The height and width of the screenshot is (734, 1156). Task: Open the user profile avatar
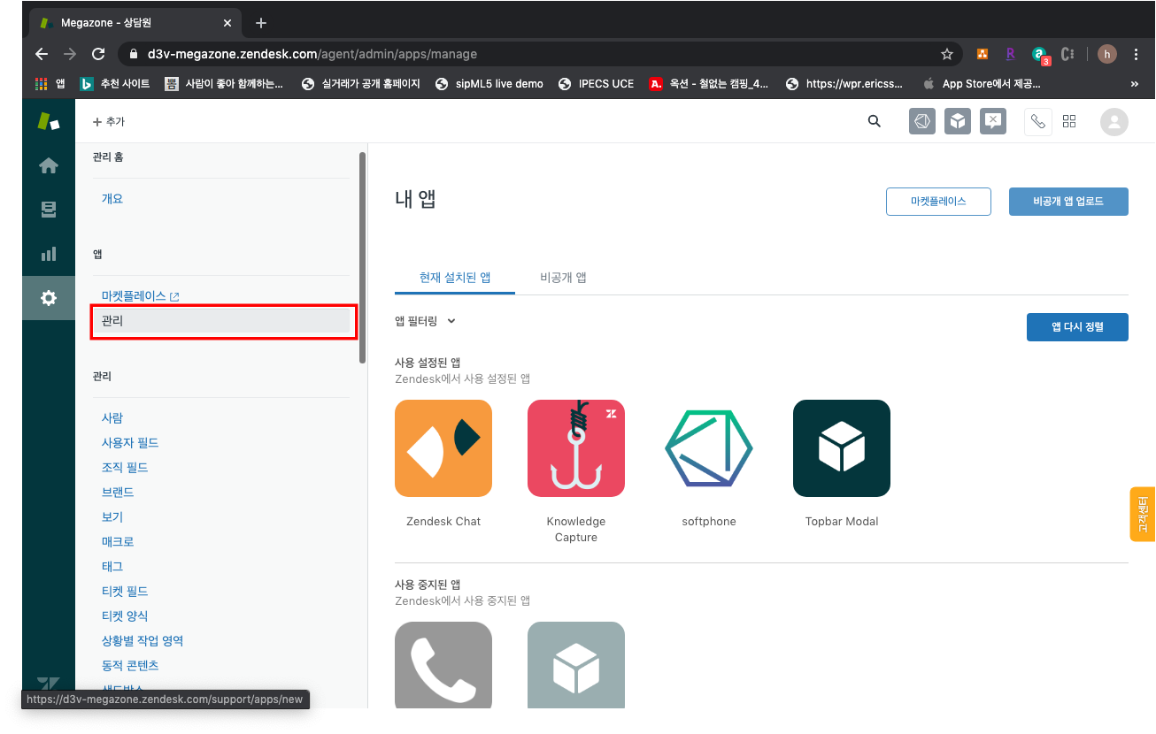point(1114,122)
